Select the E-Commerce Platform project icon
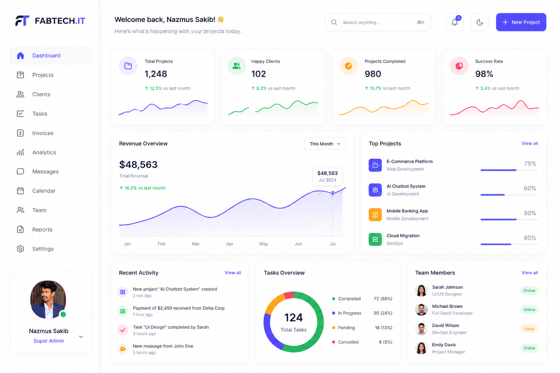 (375, 165)
